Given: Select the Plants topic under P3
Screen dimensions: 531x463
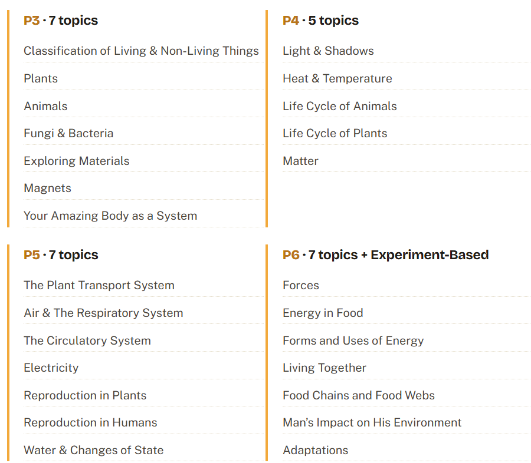Looking at the screenshot, I should pyautogui.click(x=41, y=79).
